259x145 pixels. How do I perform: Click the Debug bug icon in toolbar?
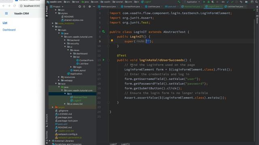pyautogui.click(x=208, y=2)
